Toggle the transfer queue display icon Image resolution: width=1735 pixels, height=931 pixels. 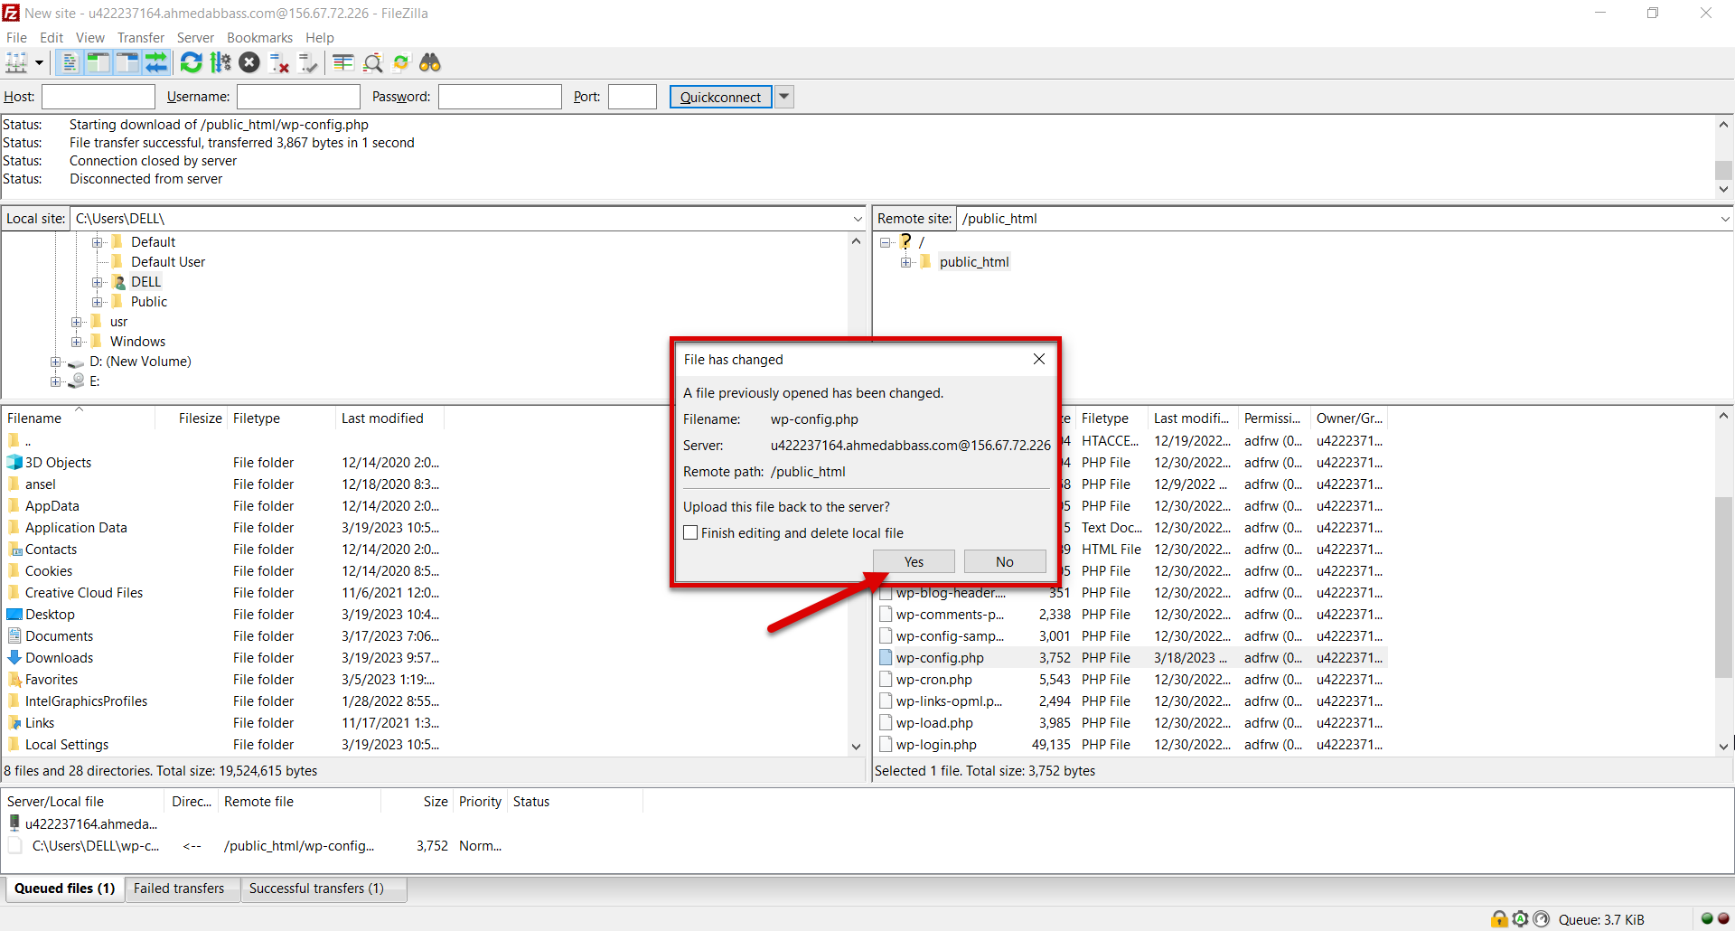[156, 62]
